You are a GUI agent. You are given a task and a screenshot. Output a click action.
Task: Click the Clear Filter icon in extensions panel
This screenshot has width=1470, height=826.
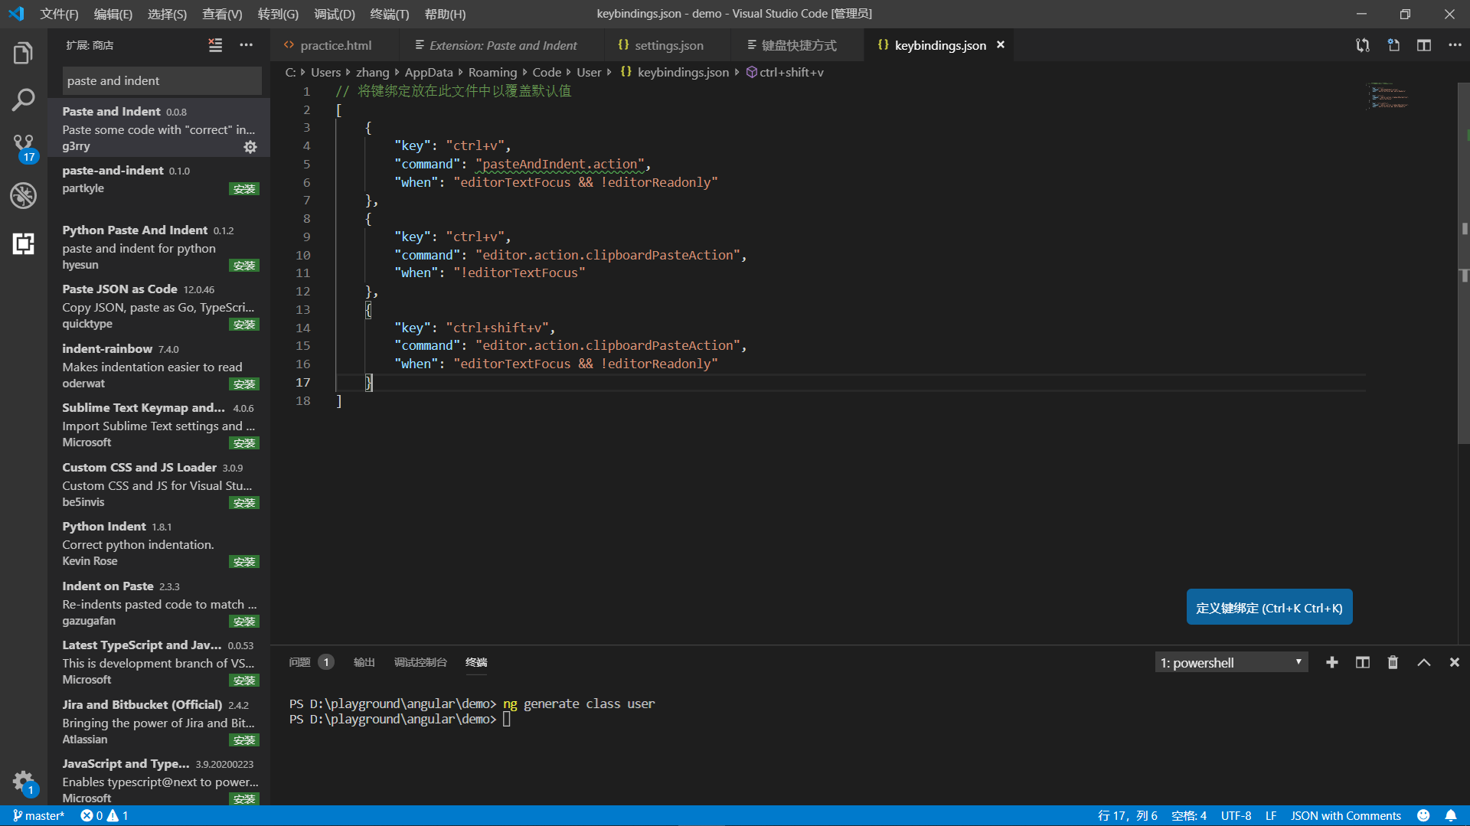[x=215, y=45]
